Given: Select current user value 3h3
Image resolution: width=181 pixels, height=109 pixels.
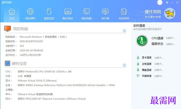Looking at the screenshot, I should click(x=22, y=46).
